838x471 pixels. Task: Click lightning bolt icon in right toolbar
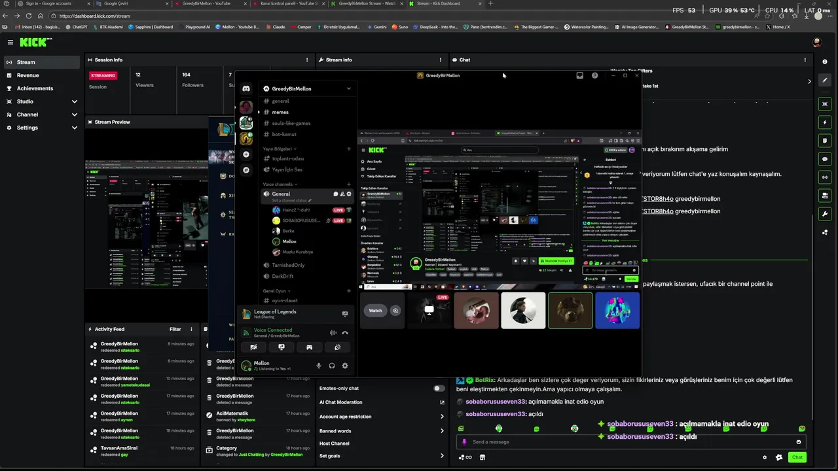coord(825,122)
